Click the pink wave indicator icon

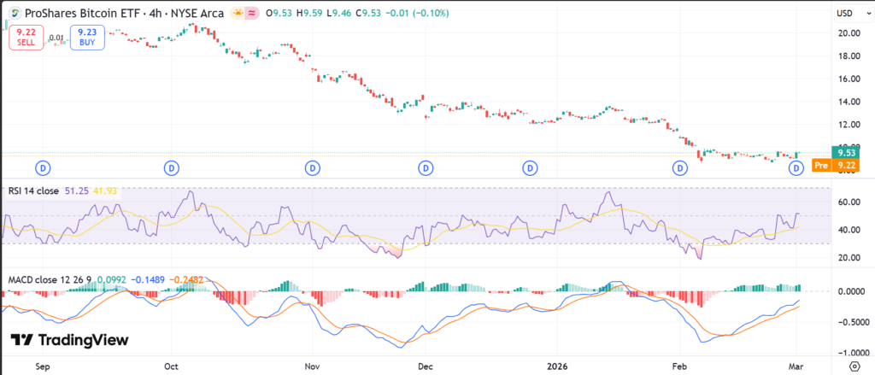click(252, 14)
